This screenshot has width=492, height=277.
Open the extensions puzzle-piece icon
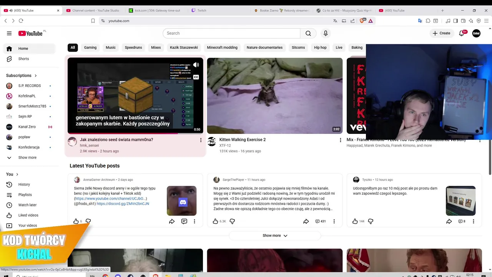[428, 21]
